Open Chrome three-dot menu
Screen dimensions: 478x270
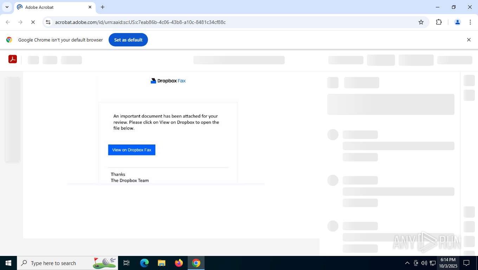coord(470,22)
